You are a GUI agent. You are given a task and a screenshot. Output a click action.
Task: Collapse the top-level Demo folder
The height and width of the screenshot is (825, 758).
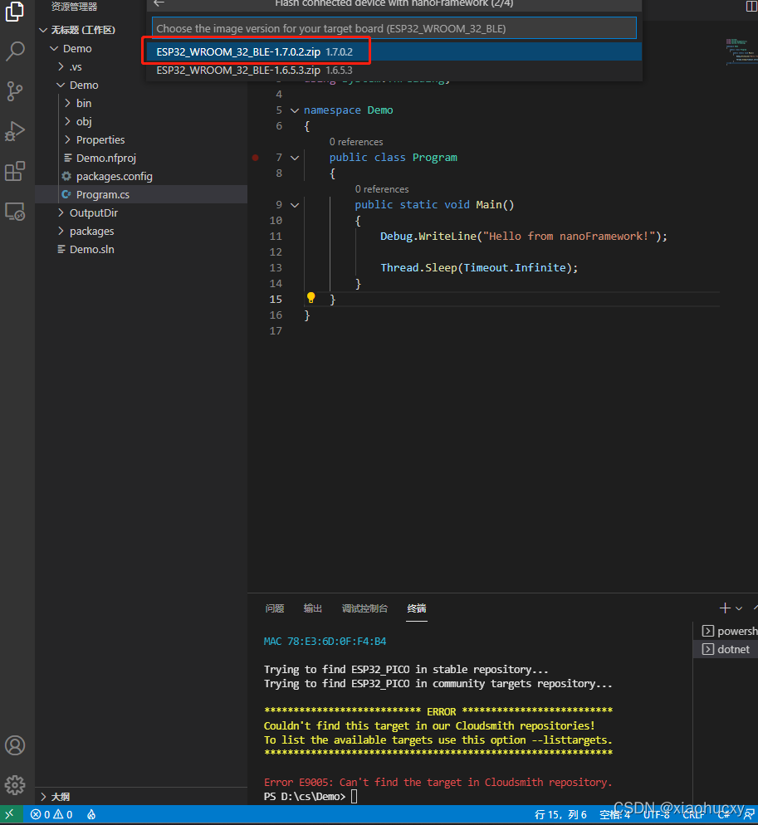(54, 48)
